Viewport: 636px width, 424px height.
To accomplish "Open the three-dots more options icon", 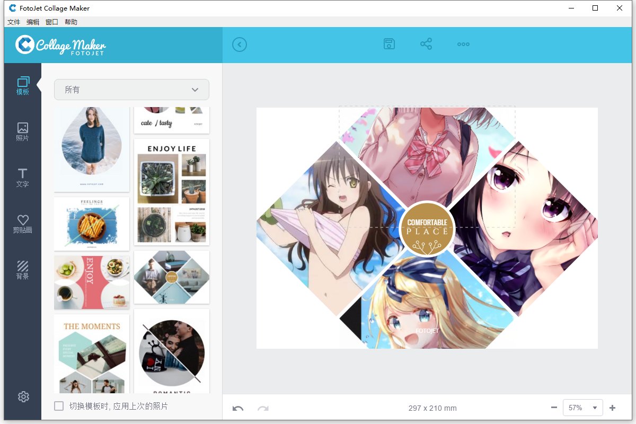I will point(463,45).
